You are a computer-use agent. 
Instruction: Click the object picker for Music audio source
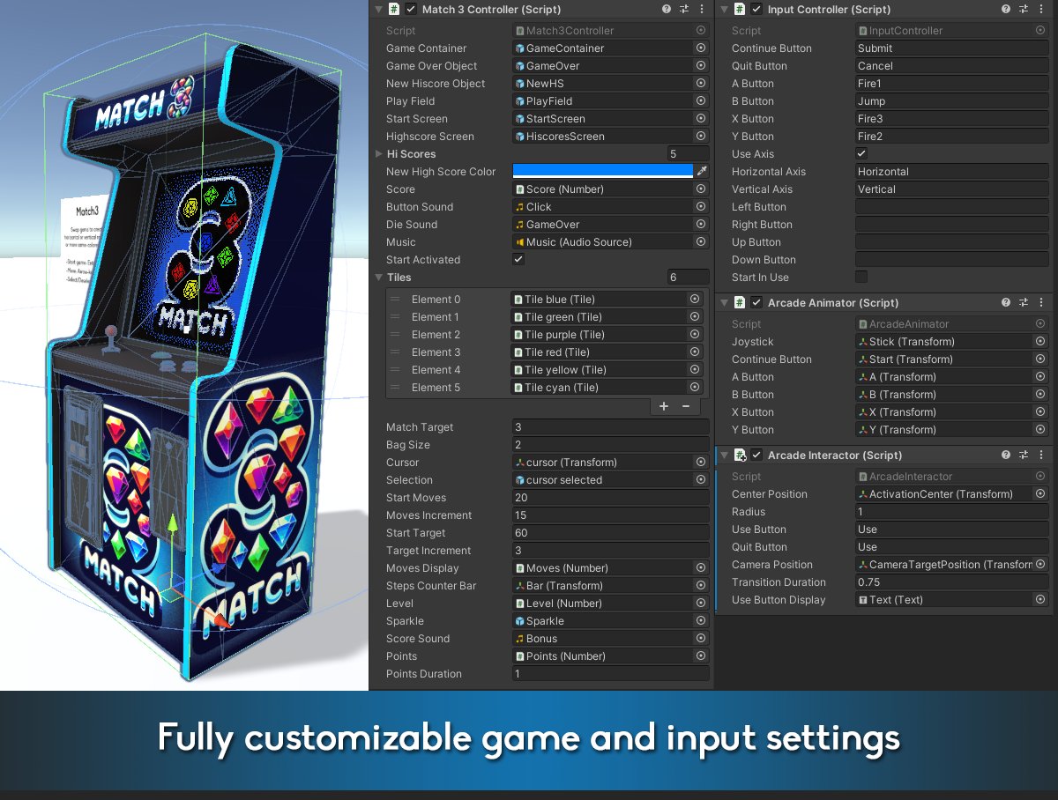[701, 241]
